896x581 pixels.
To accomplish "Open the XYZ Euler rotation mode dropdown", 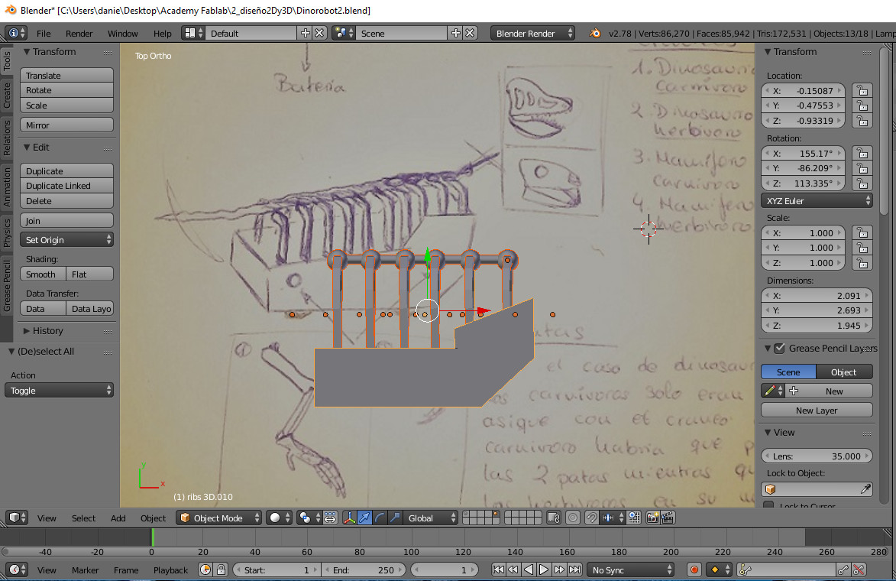I will (x=817, y=201).
